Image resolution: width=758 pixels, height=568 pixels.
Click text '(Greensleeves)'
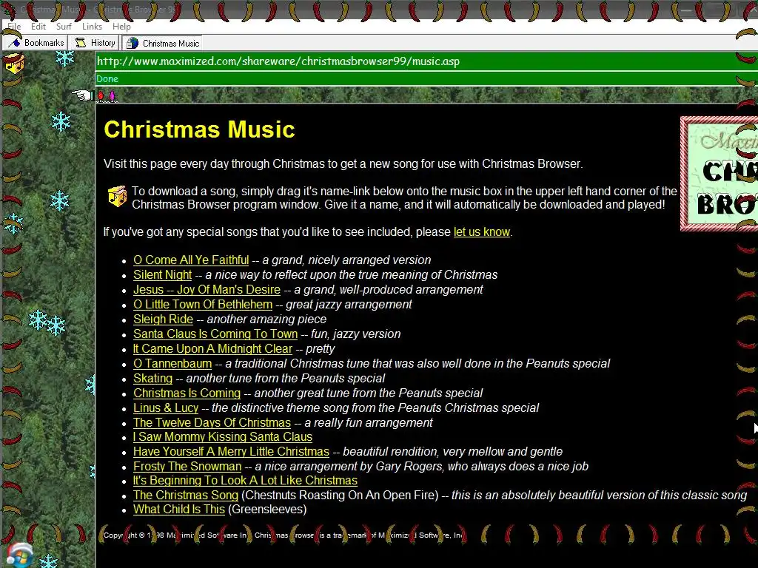point(267,509)
